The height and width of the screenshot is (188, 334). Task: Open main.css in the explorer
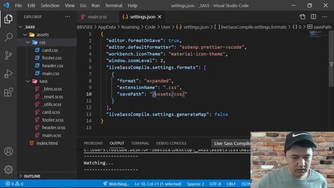(x=51, y=73)
